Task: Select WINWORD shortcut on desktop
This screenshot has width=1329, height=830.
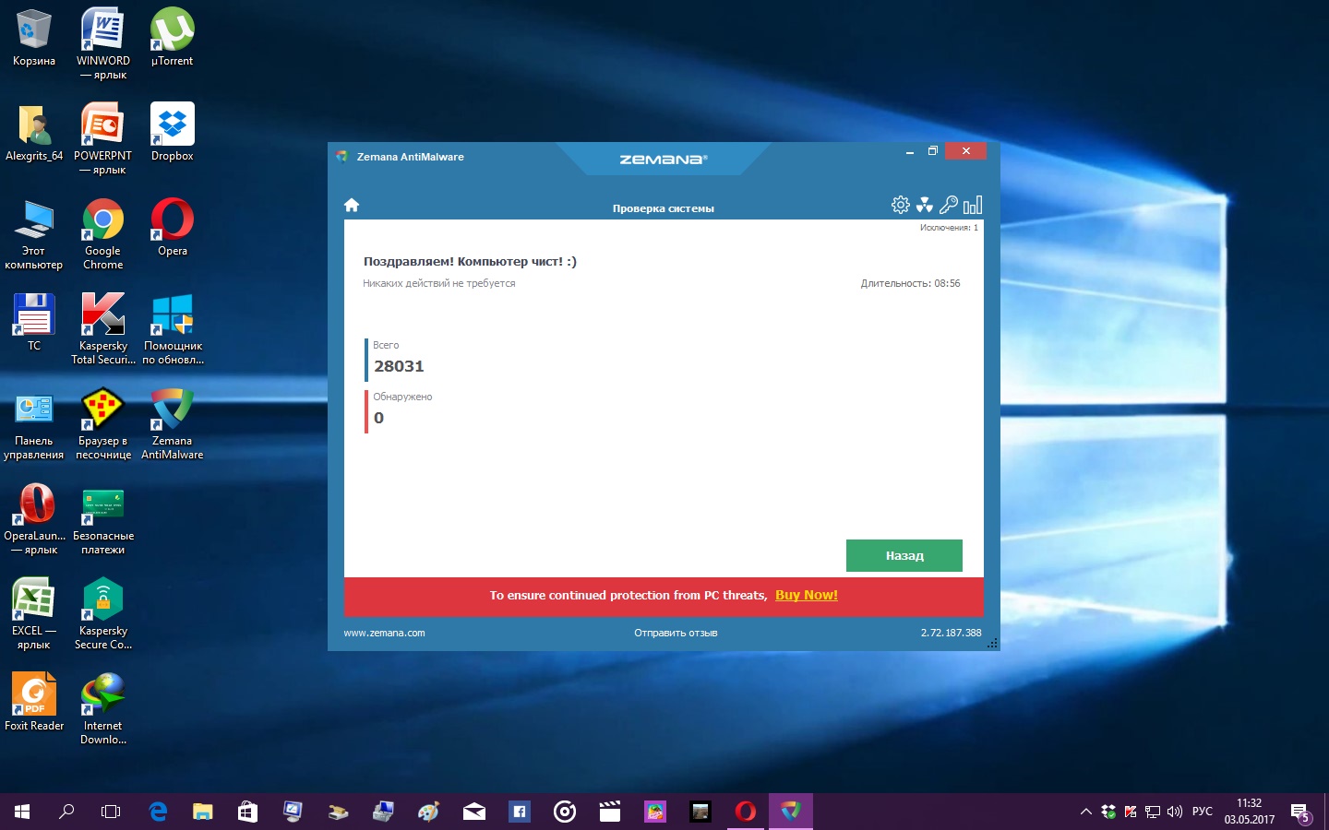Action: pyautogui.click(x=103, y=43)
